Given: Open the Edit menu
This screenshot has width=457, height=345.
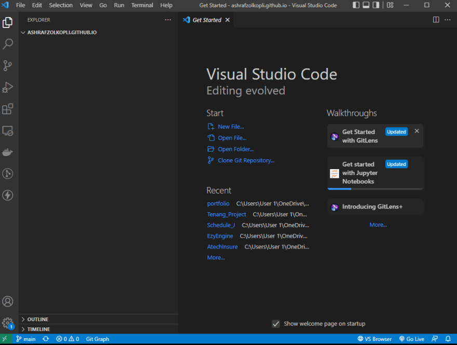Looking at the screenshot, I should (x=37, y=5).
